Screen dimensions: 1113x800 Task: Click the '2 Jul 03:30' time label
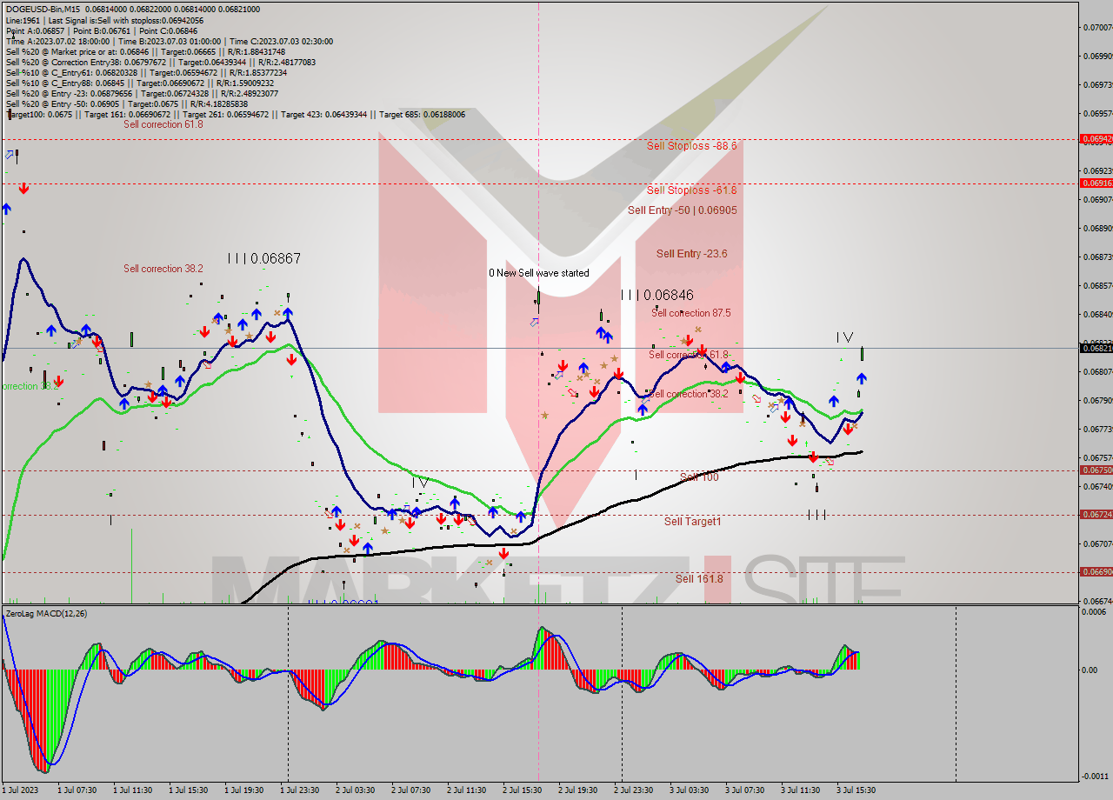click(x=355, y=790)
